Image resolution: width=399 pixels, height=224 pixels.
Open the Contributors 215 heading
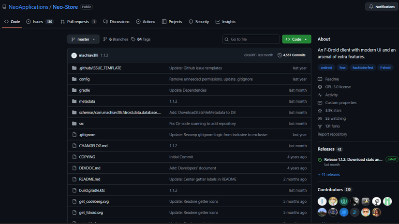pos(335,189)
